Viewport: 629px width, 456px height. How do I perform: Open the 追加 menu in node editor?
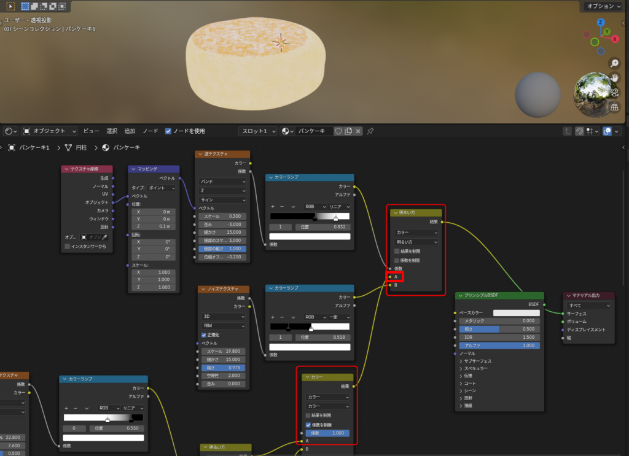tap(130, 131)
